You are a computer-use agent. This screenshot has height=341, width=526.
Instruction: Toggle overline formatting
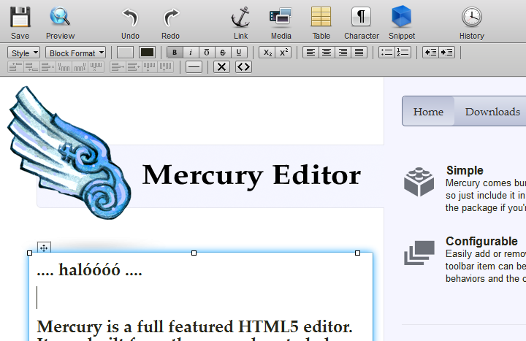click(207, 53)
